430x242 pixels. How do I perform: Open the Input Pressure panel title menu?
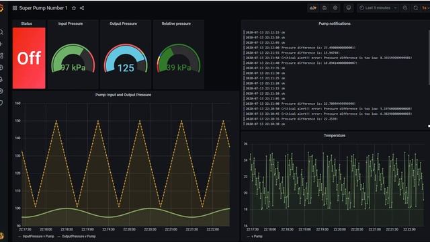[71, 24]
